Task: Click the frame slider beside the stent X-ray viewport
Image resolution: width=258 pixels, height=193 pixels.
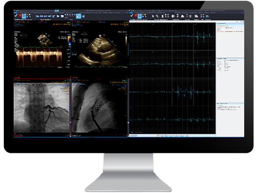Action: 128,108
